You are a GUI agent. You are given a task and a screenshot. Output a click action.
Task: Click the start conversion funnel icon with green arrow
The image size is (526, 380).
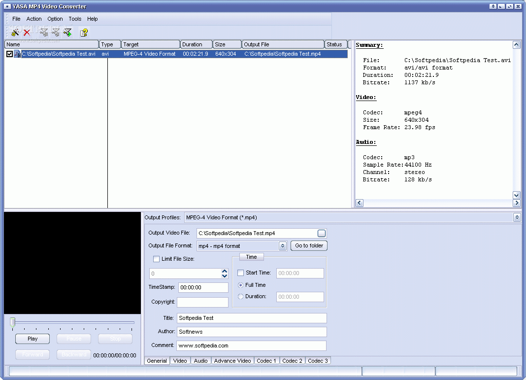(x=68, y=32)
